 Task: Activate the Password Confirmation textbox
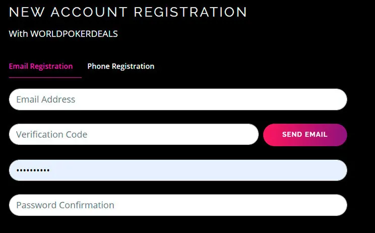click(177, 205)
